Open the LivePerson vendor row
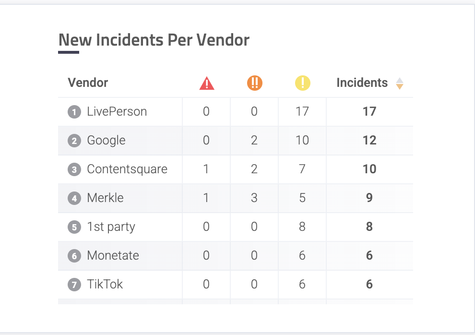Image resolution: width=475 pixels, height=335 pixels. coord(117,112)
